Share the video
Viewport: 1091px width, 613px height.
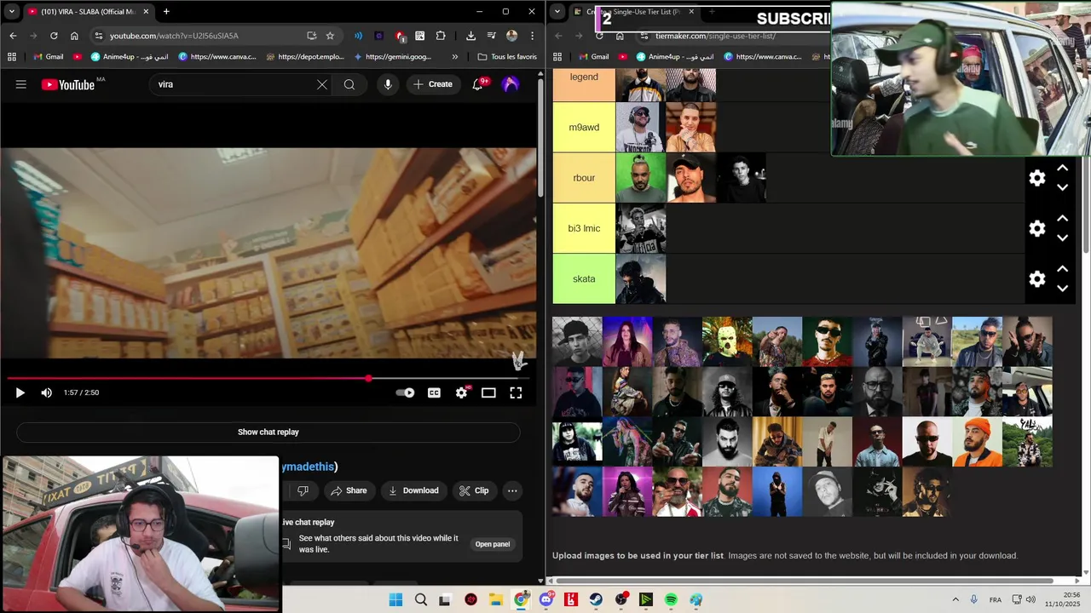click(x=349, y=490)
